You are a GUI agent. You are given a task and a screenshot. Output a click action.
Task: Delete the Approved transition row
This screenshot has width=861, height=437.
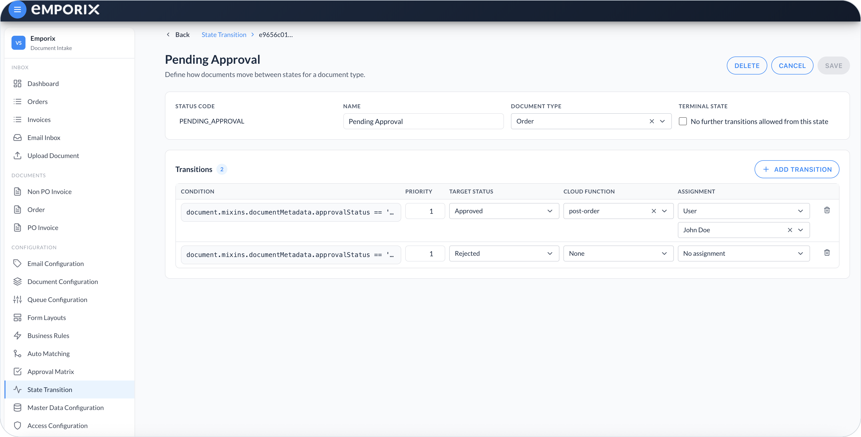pos(827,210)
